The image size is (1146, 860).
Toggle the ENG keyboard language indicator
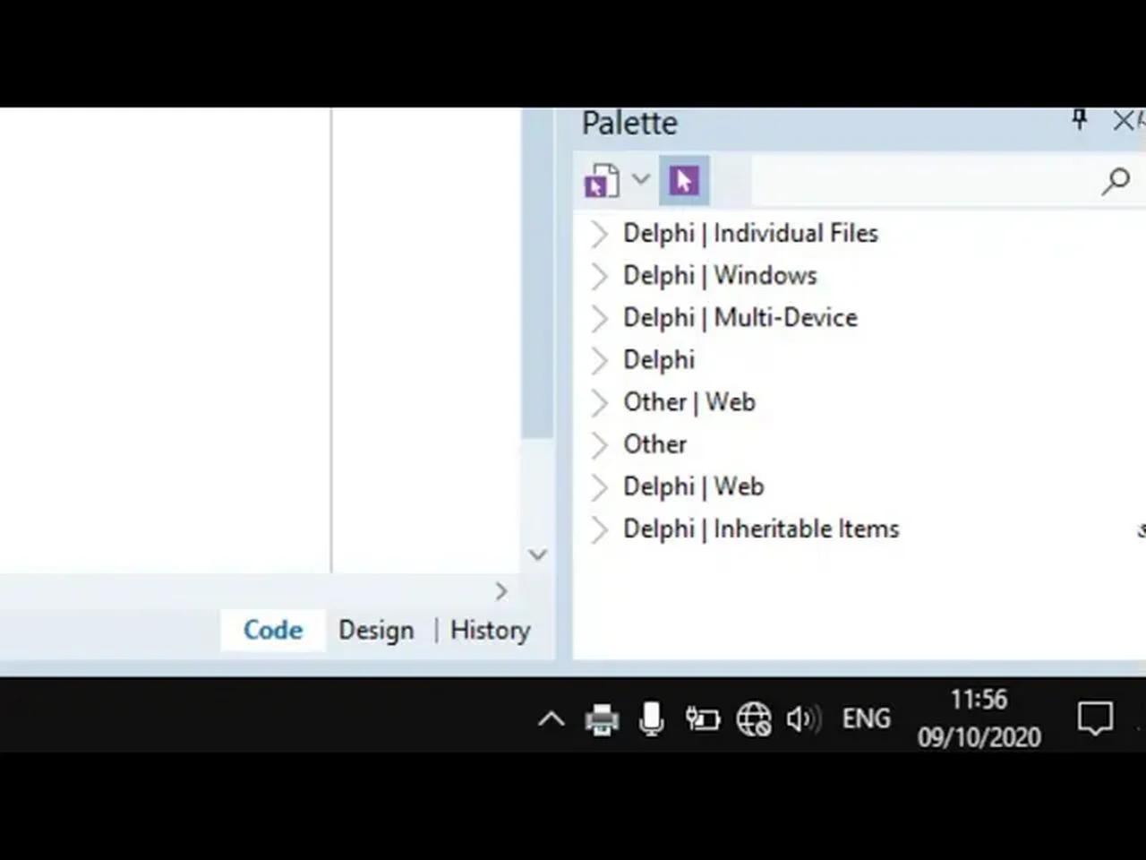coord(865,718)
